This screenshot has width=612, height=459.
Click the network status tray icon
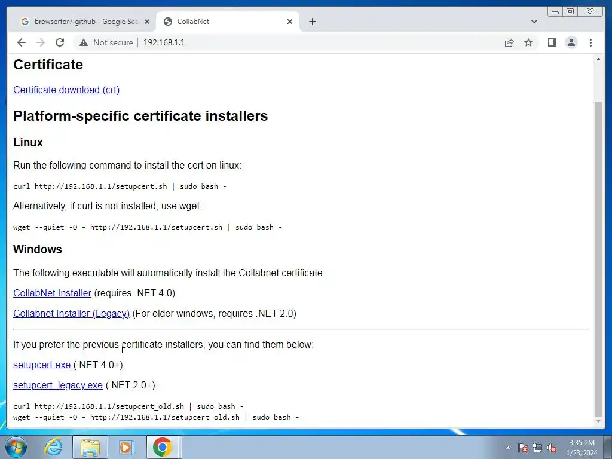(537, 448)
